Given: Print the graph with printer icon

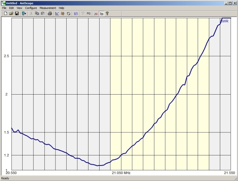Looking at the screenshot, I should pos(50,13).
